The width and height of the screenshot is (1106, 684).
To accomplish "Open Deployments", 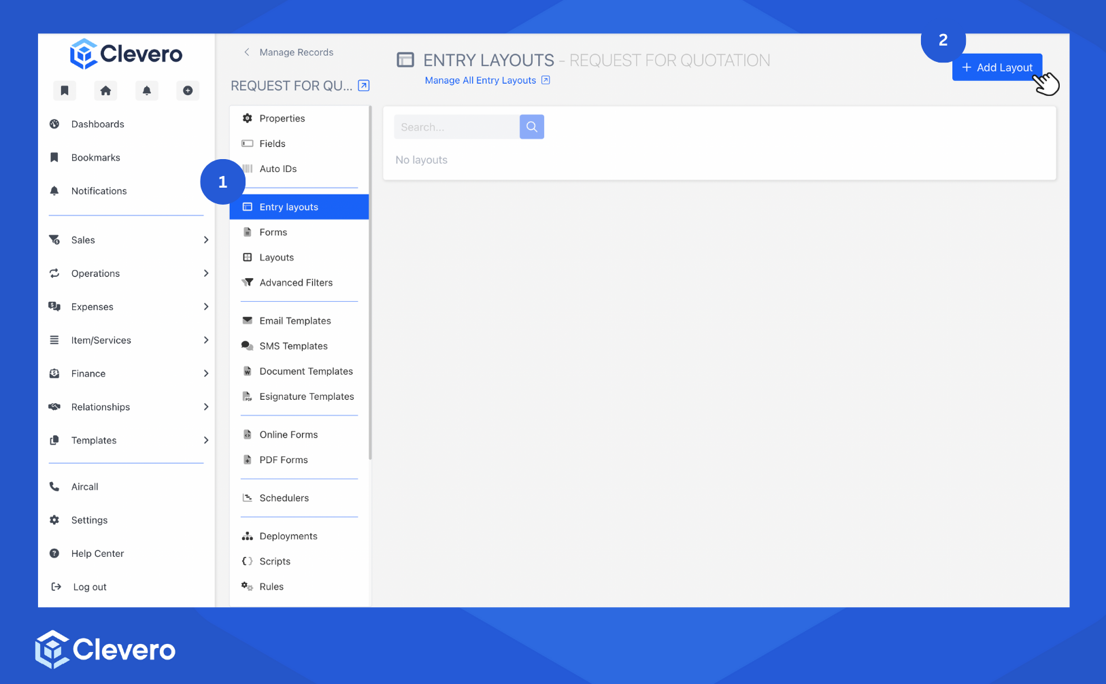I will click(x=299, y=535).
